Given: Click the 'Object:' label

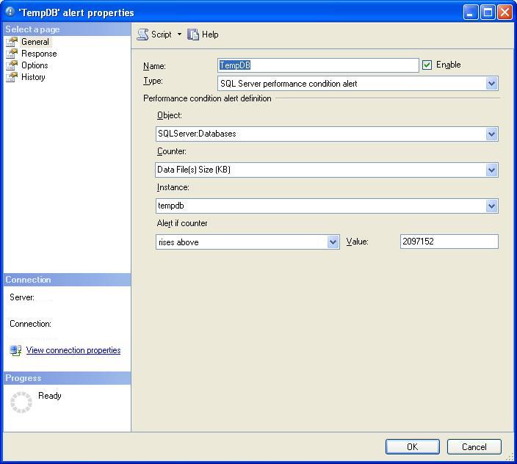Looking at the screenshot, I should click(x=170, y=115).
